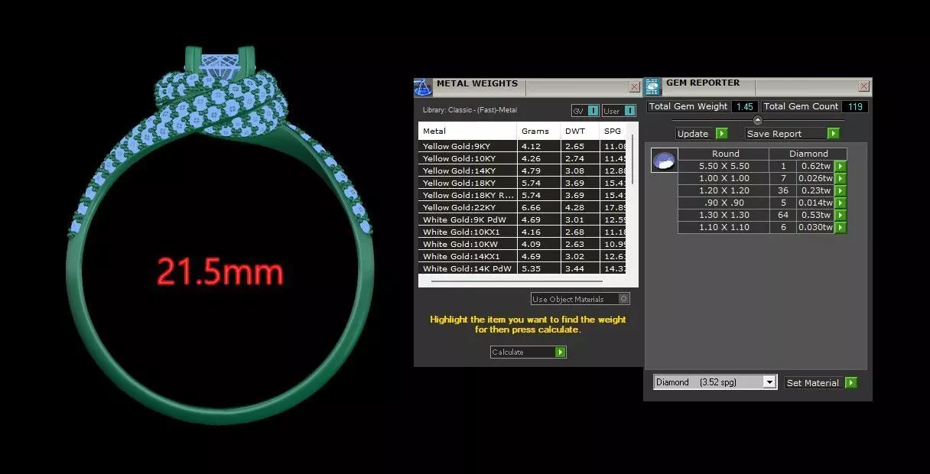Select the White Gold:14K PdW row
930x474 pixels.
click(x=522, y=268)
